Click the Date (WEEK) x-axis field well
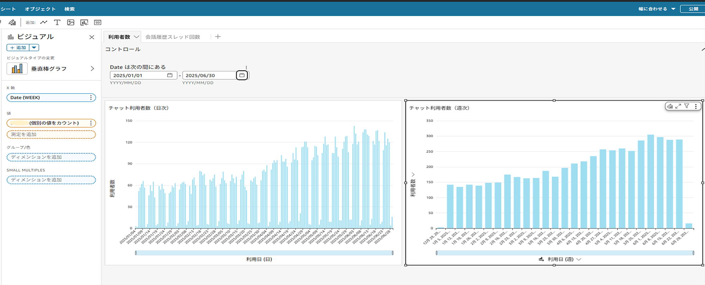This screenshot has width=705, height=285. (x=48, y=98)
